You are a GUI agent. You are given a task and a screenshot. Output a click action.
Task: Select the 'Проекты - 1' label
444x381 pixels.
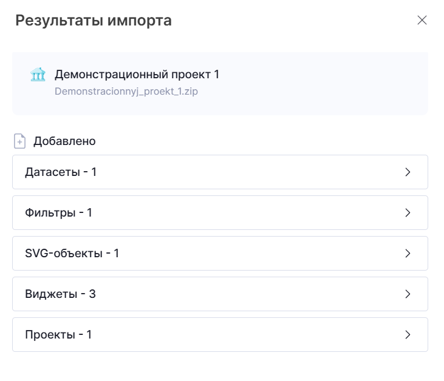(x=58, y=335)
